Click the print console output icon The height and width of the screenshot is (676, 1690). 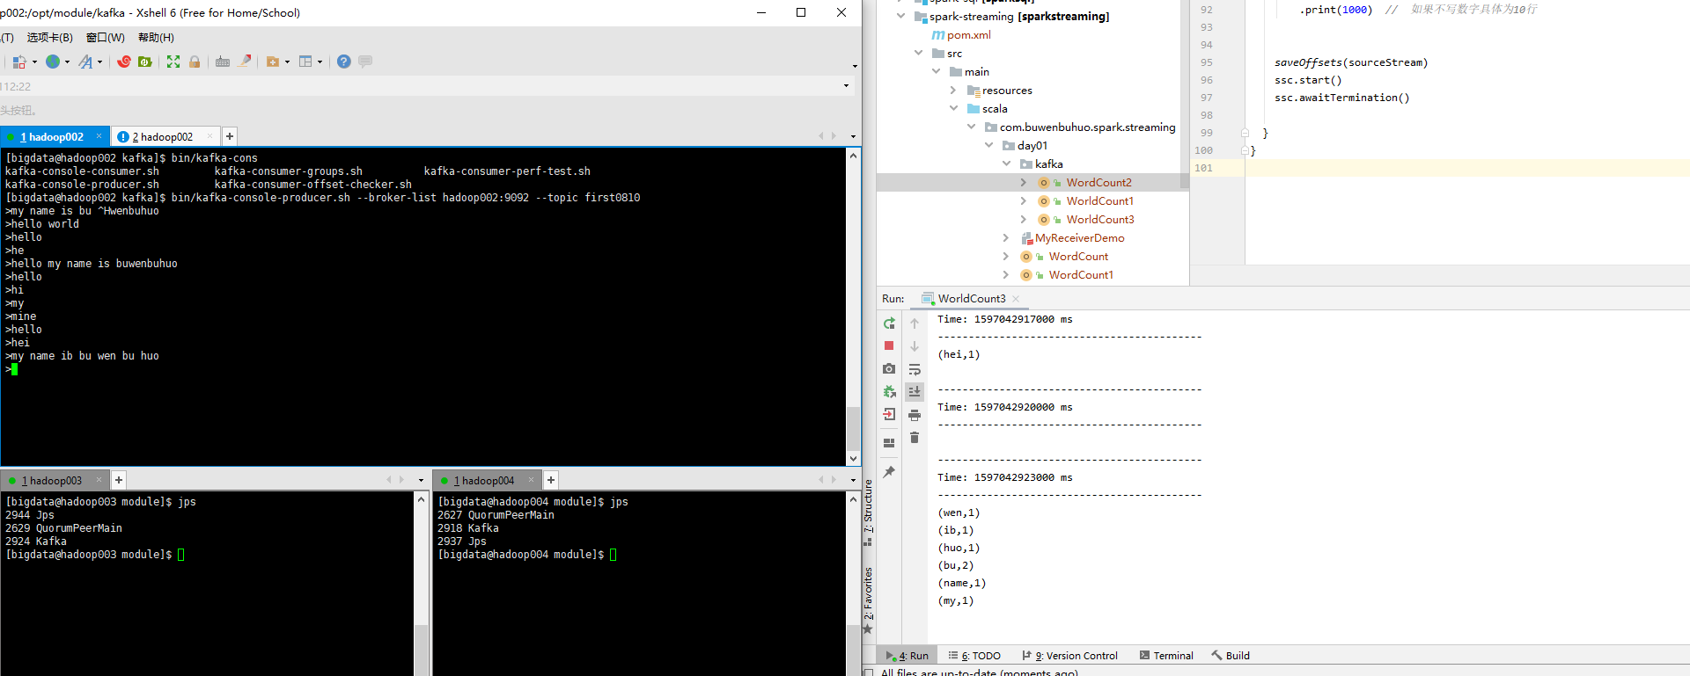tap(915, 415)
